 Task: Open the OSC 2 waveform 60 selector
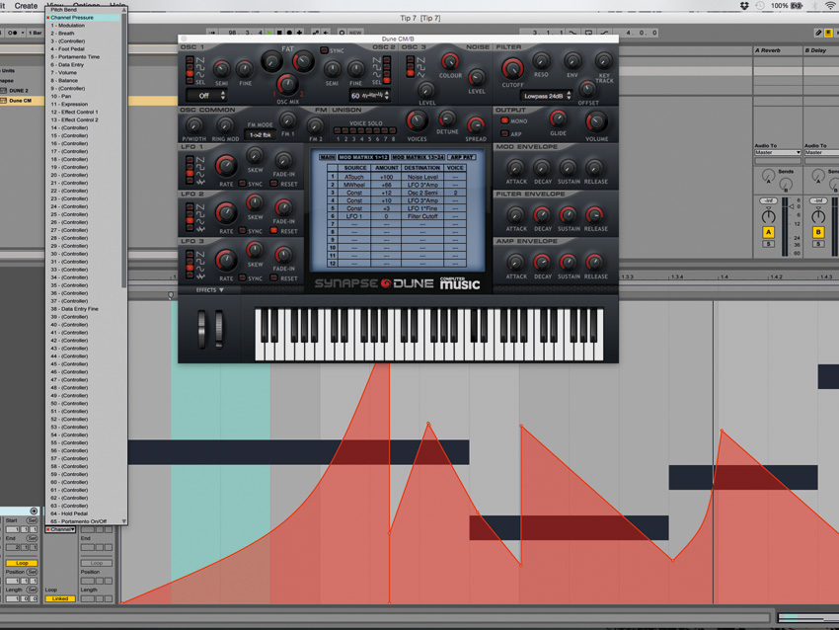(x=369, y=96)
